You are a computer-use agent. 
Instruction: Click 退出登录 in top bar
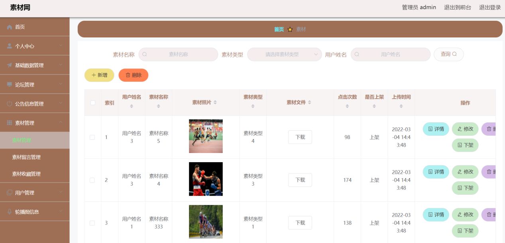coord(490,7)
